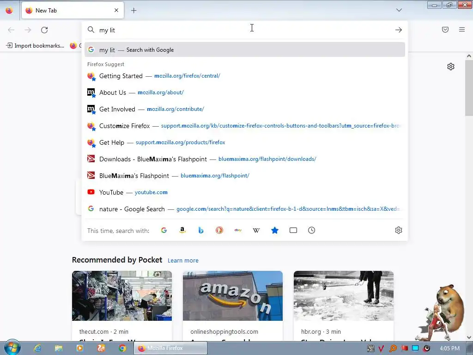Search within History clock icon
This screenshot has width=473, height=355.
(x=312, y=230)
